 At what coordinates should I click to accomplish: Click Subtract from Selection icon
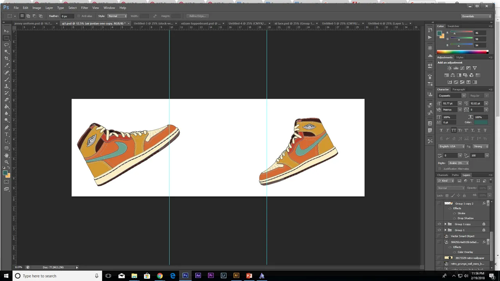click(x=34, y=16)
